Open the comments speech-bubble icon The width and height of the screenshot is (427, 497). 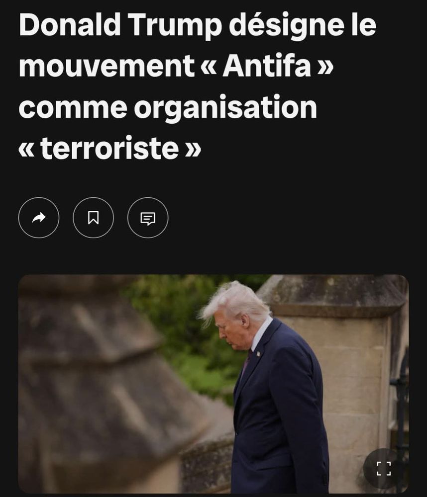pos(148,218)
